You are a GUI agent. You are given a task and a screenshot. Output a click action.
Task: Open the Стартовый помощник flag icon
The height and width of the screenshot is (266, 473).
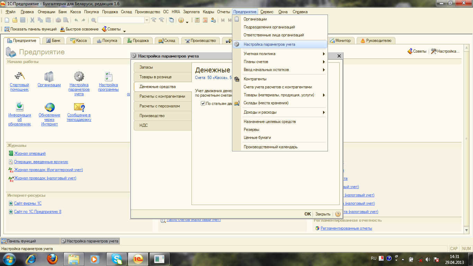[x=19, y=76]
